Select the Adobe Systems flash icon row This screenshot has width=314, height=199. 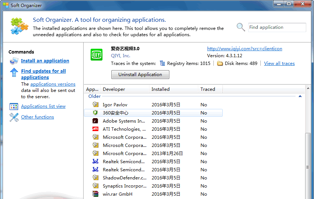click(x=95, y=121)
